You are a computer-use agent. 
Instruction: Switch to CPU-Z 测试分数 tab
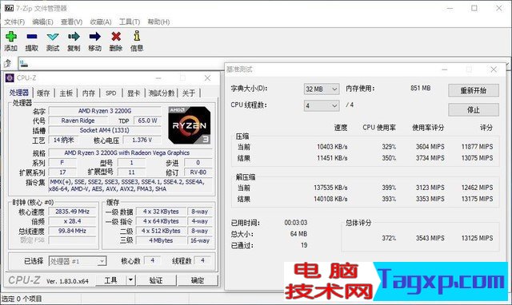point(162,93)
